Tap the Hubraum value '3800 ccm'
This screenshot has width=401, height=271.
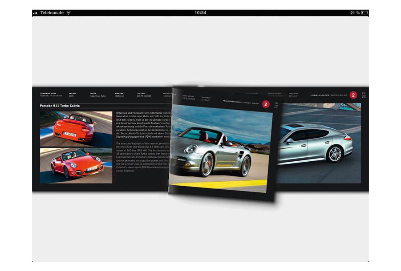119,96
